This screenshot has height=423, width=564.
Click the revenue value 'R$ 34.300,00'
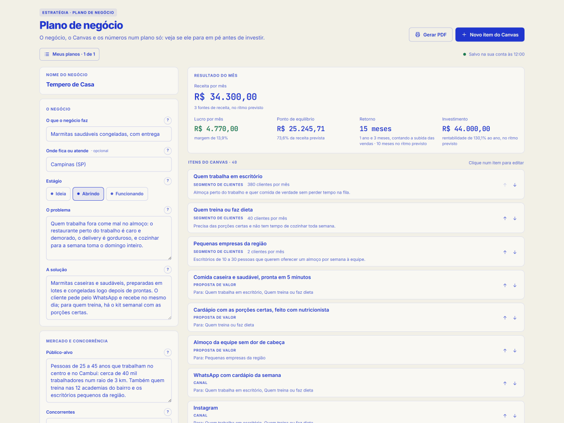click(226, 97)
